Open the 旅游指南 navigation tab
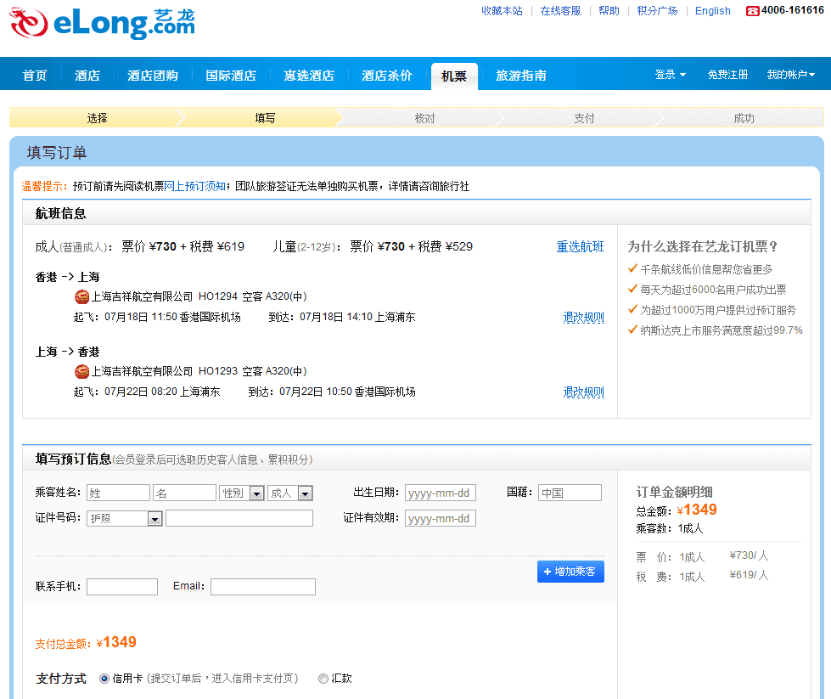This screenshot has width=831, height=699. click(520, 76)
